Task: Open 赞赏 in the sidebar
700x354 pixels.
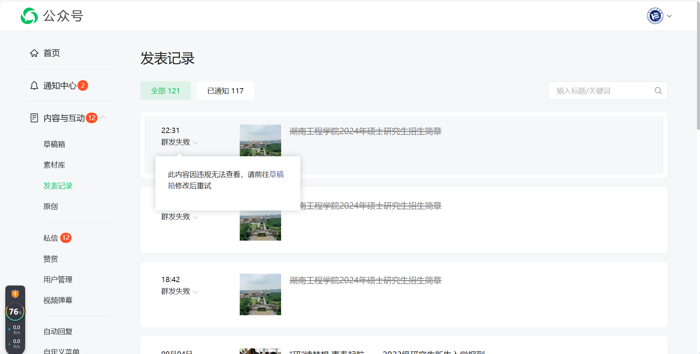Action: [51, 259]
